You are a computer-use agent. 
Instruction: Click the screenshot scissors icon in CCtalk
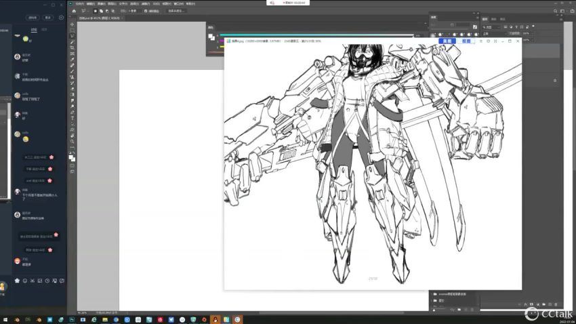(33, 281)
